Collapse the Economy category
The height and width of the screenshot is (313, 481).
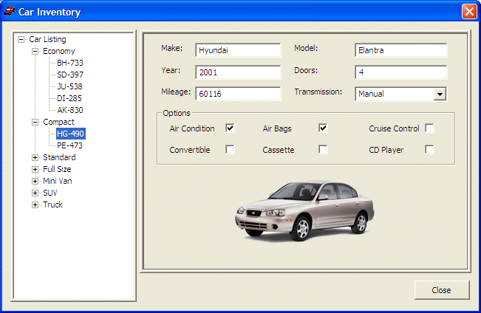(35, 51)
